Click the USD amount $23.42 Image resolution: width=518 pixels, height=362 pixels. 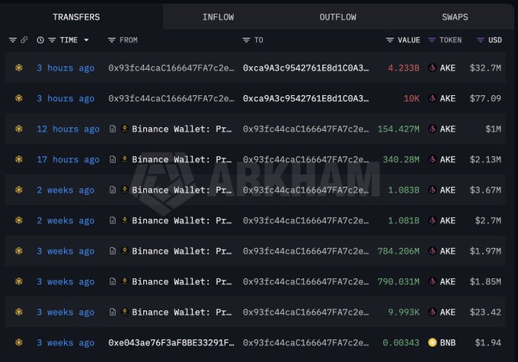point(485,312)
